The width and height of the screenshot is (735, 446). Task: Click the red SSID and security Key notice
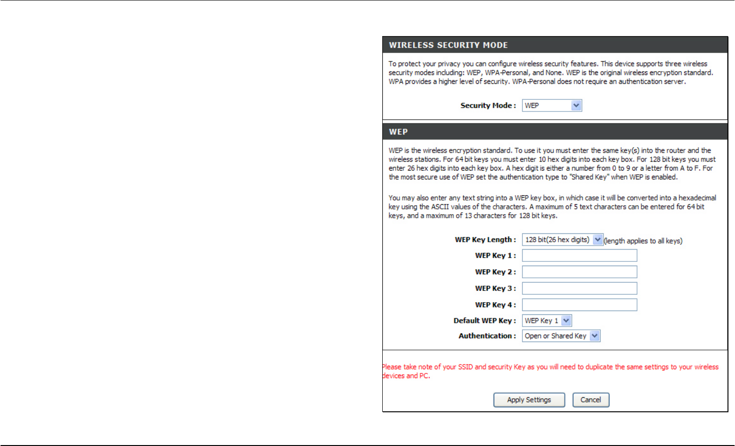pyautogui.click(x=550, y=371)
